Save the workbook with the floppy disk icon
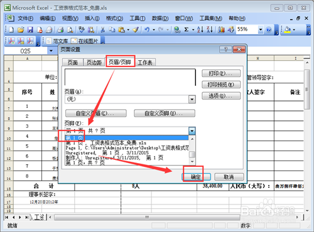This screenshot has height=232, width=314. click(31, 30)
